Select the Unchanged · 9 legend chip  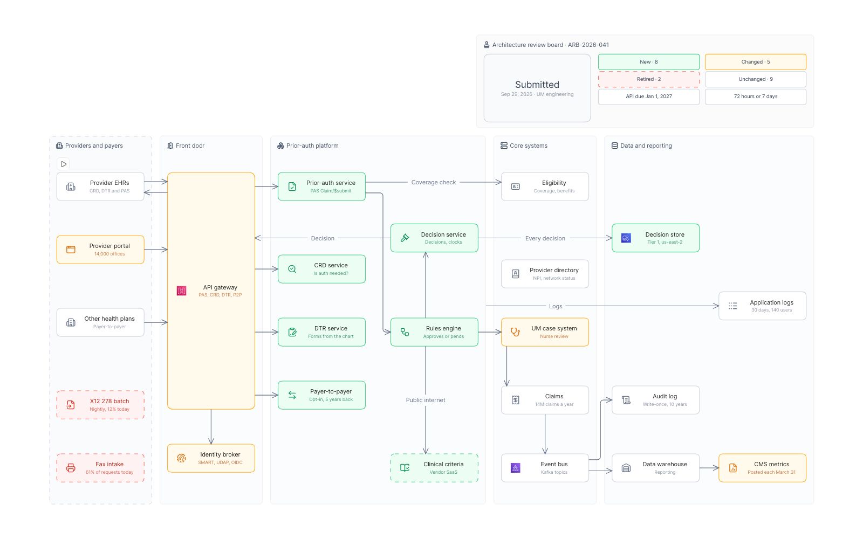tap(756, 79)
